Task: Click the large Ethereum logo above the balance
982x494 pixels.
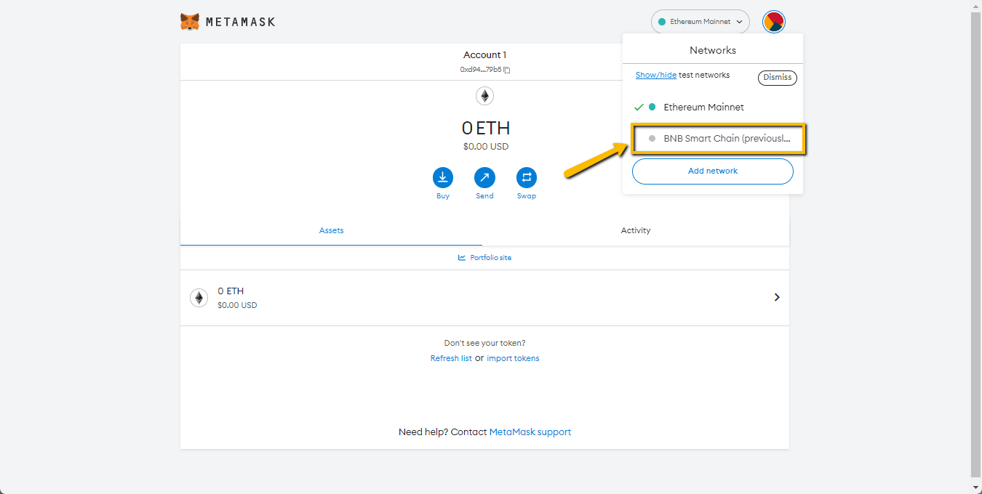Action: click(484, 96)
